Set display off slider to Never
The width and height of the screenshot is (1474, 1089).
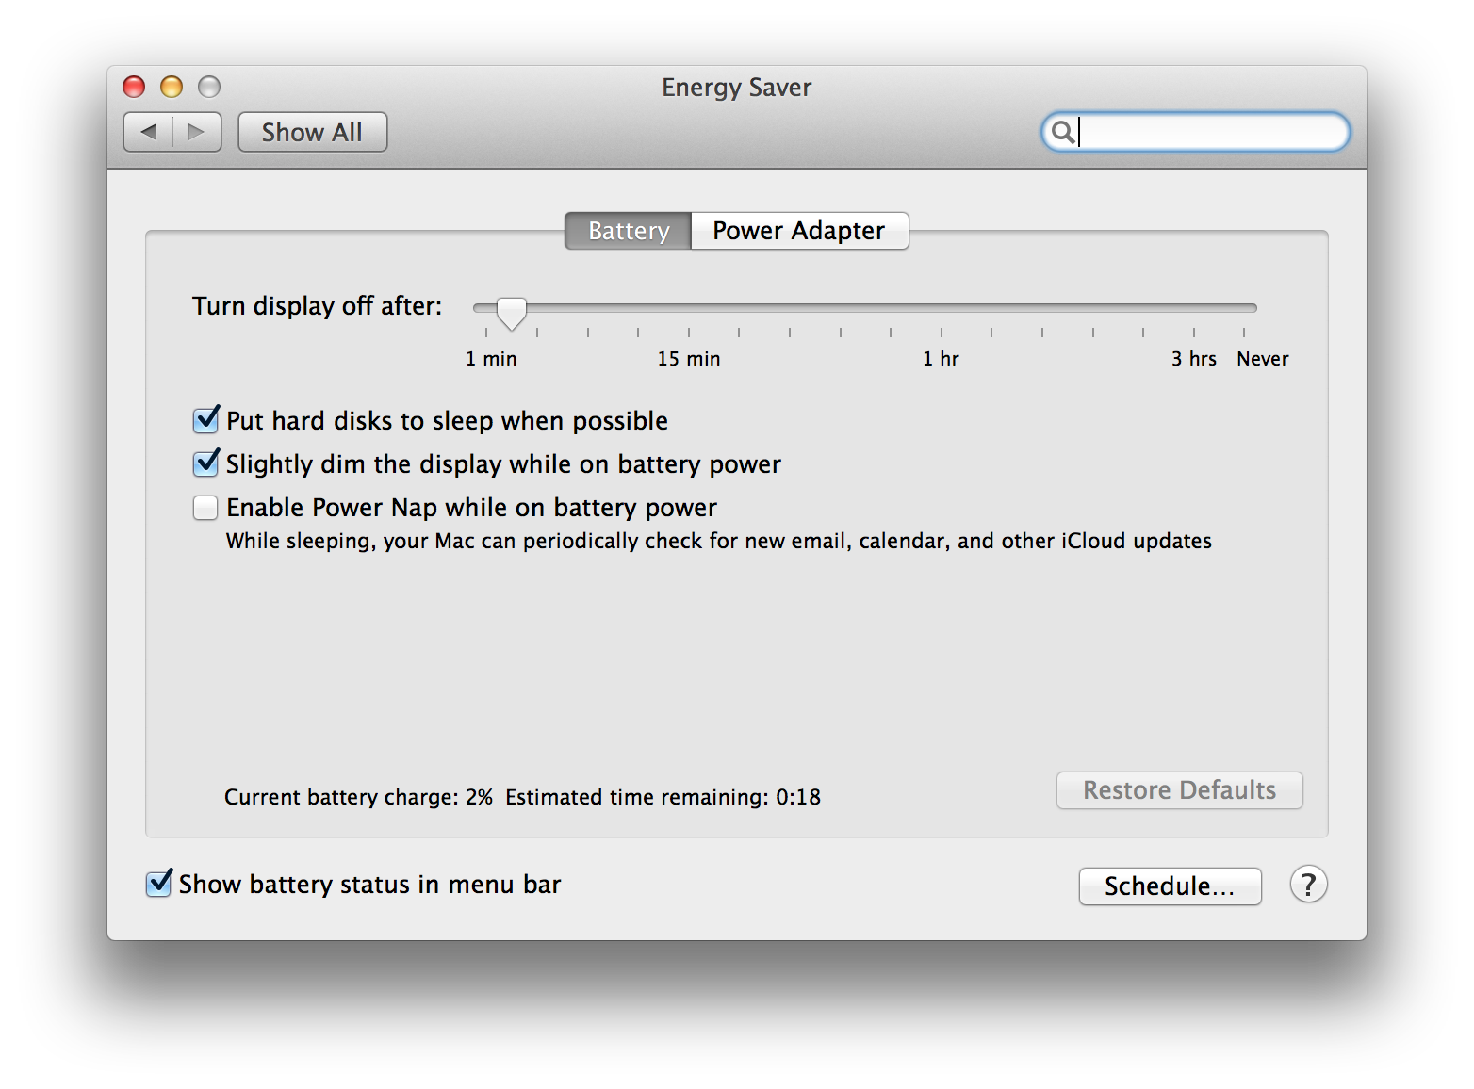[1244, 308]
